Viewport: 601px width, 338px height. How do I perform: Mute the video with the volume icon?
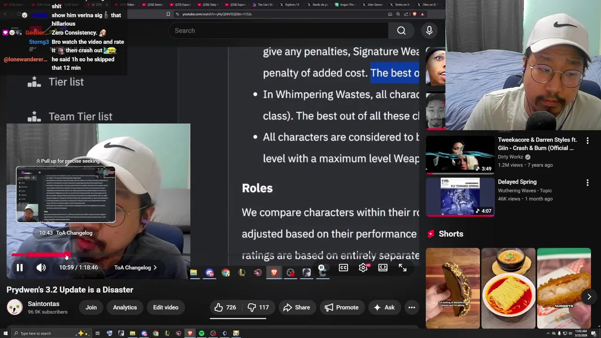tap(41, 268)
